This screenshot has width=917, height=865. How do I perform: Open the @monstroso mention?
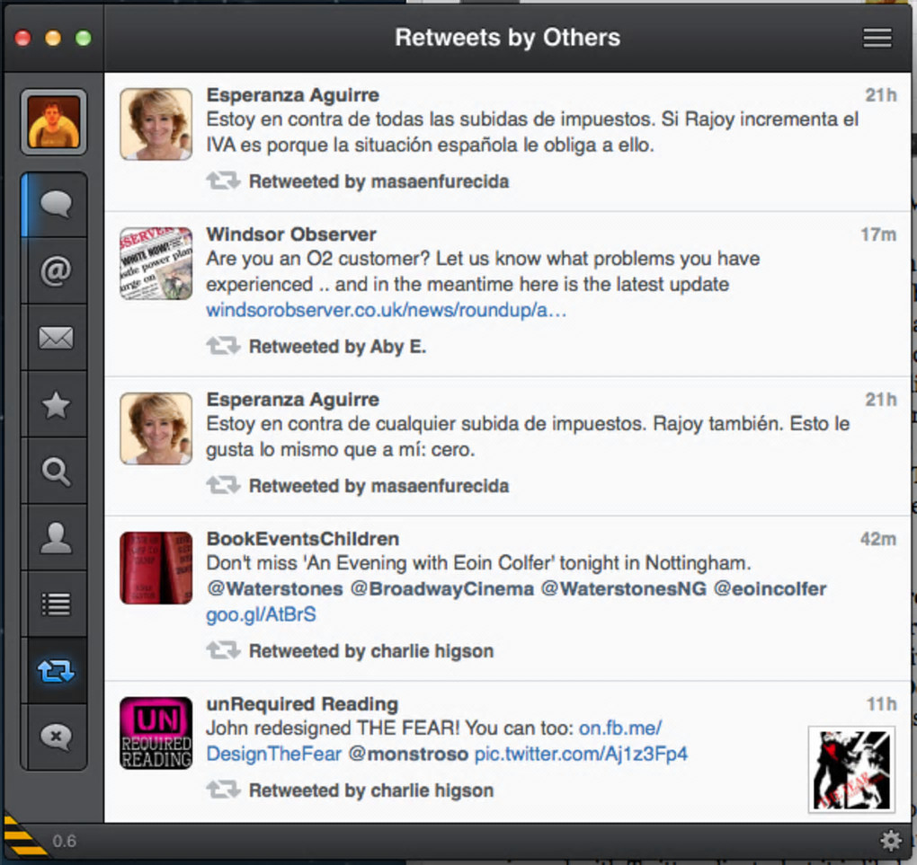coord(408,754)
